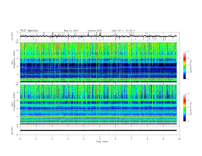Select the date text 'Mar.14, 2017'

point(71,31)
